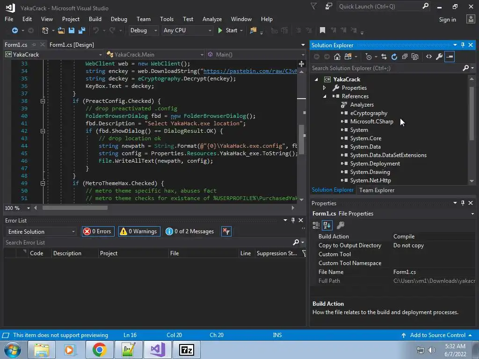Pin the Solution Explorer panel
479x359 pixels.
pos(463,45)
